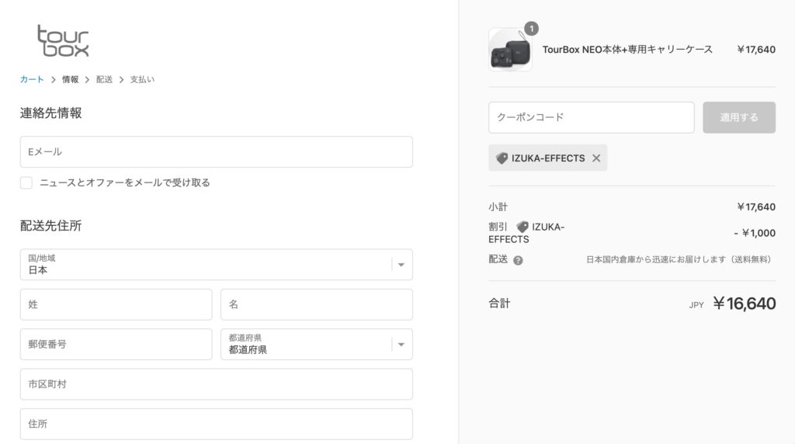This screenshot has width=795, height=444.
Task: Focus the クーポンコード input field
Action: [x=591, y=117]
